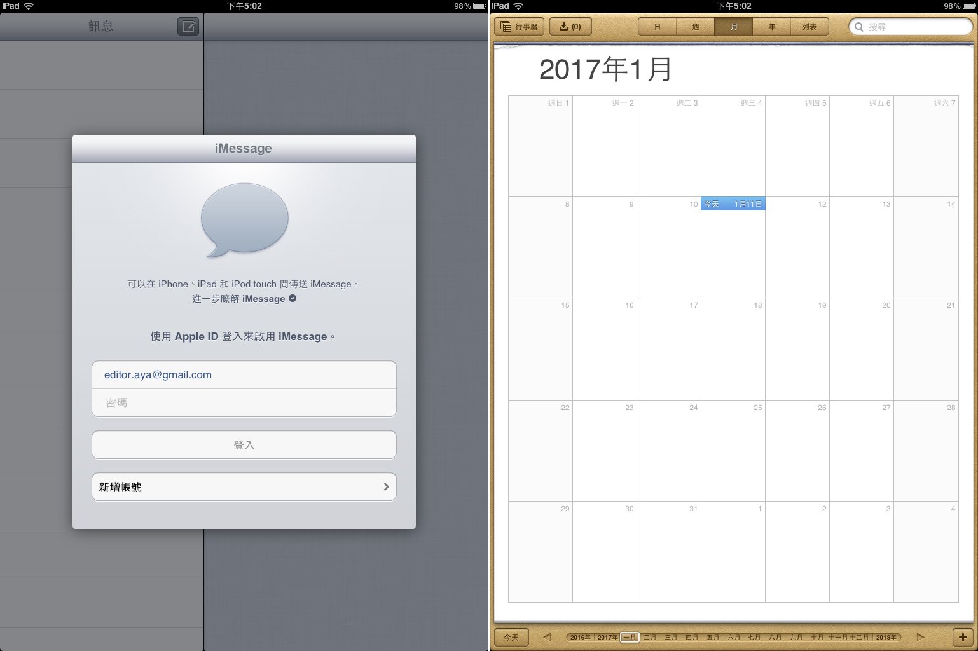Screen dimensions: 978x651
Task: Click the 2017年1月 month heading
Action: point(605,69)
